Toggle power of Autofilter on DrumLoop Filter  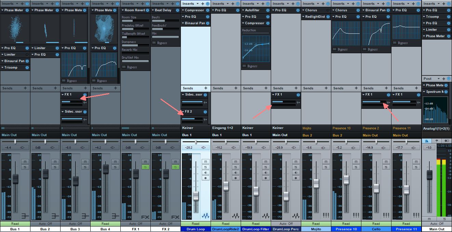268,10
